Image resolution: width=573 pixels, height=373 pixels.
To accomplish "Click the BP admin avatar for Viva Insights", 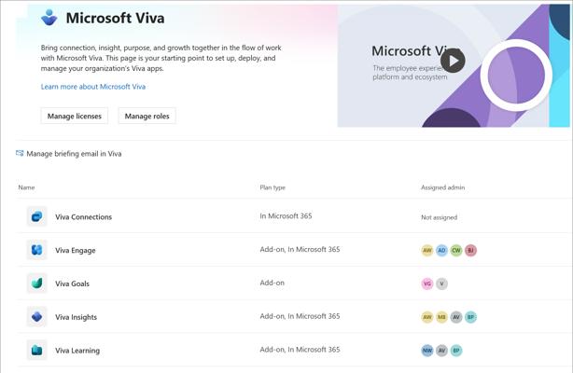I will (470, 317).
